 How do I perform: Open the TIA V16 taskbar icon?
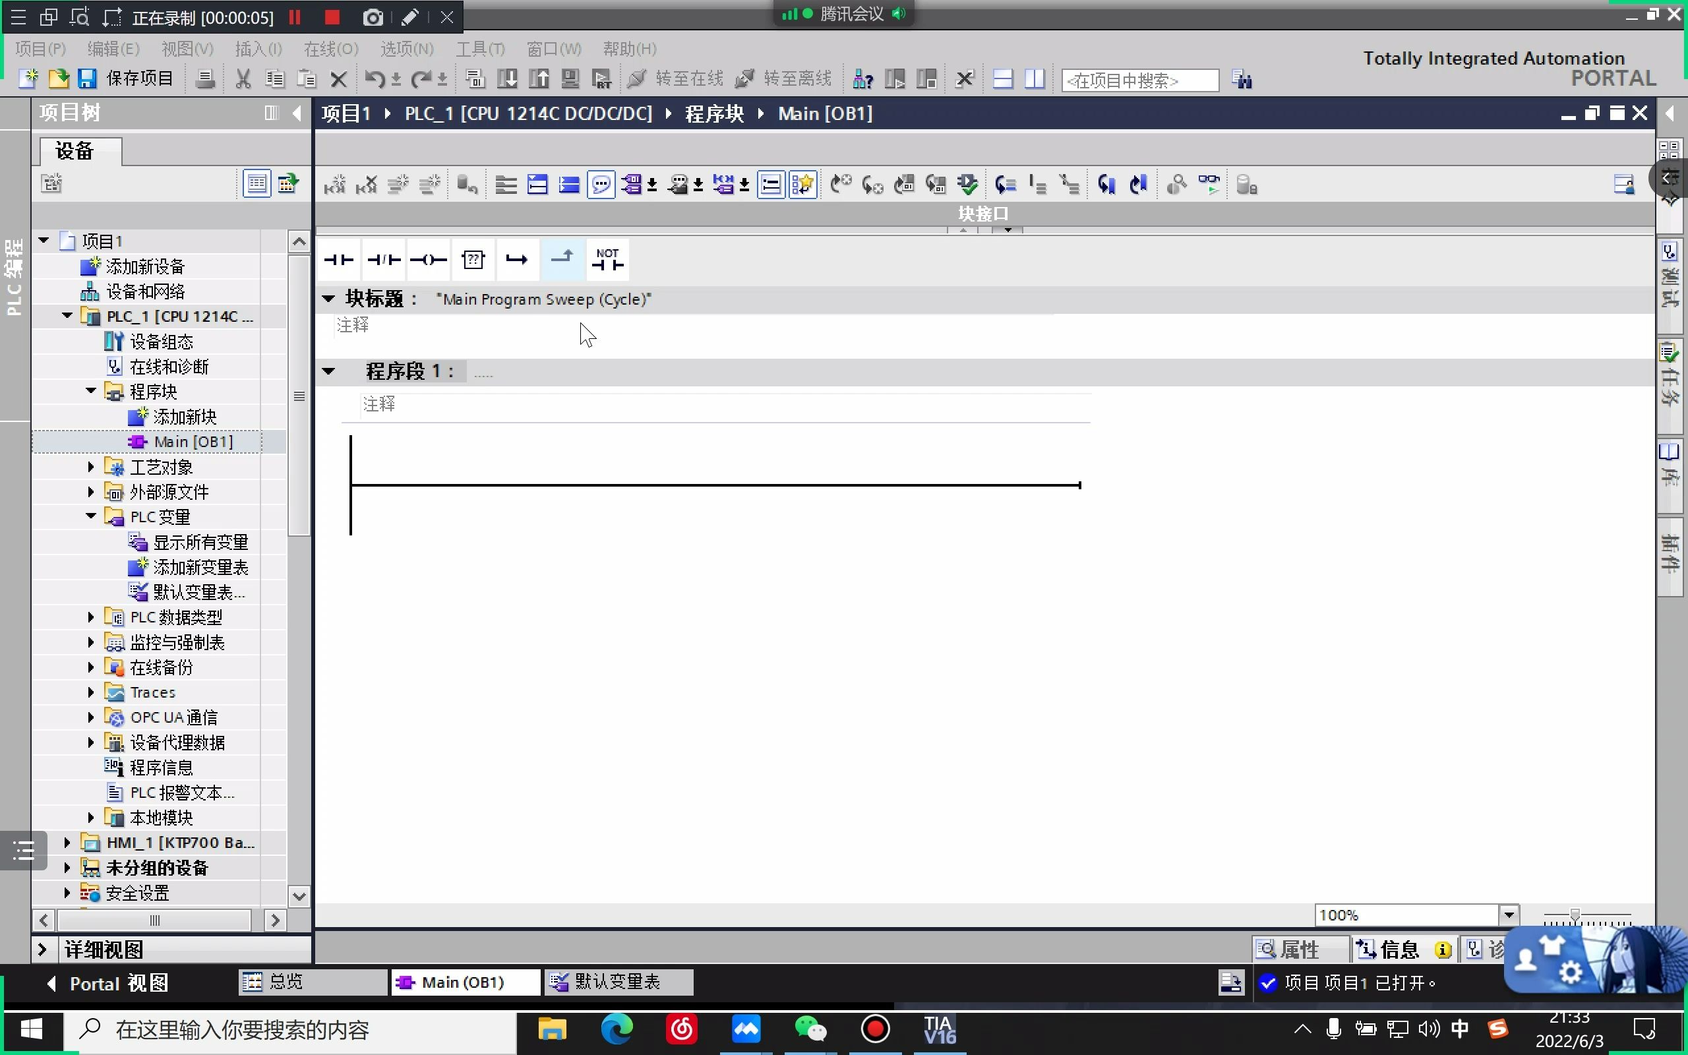click(x=940, y=1030)
